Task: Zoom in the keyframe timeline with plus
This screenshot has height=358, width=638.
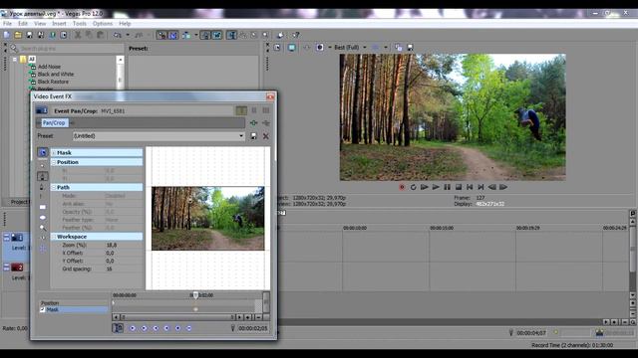Action: tap(248, 317)
